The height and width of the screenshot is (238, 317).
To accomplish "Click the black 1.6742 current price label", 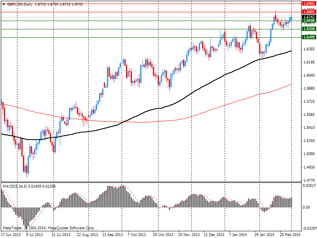I will click(309, 17).
